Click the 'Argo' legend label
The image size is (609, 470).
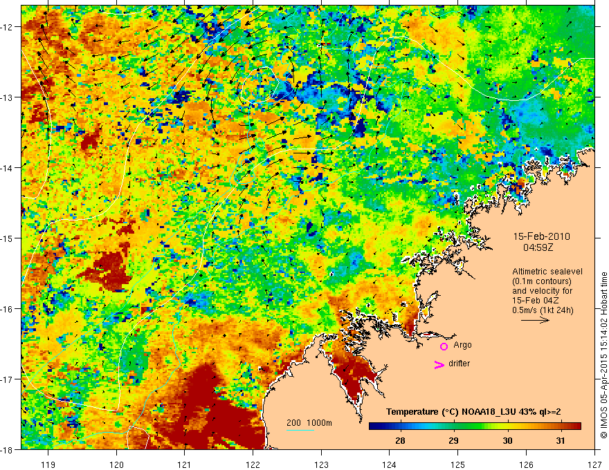(462, 345)
